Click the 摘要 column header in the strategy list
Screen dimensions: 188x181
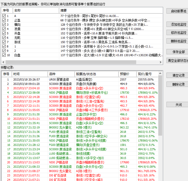pos(110,11)
